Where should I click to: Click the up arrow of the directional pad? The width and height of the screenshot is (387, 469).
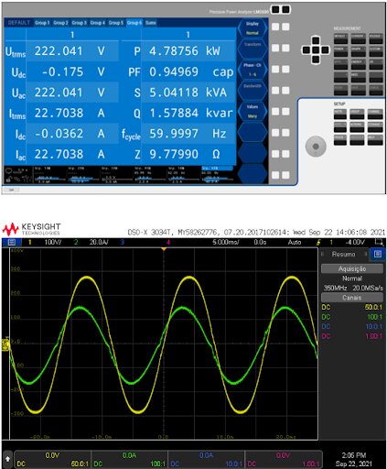(x=316, y=40)
